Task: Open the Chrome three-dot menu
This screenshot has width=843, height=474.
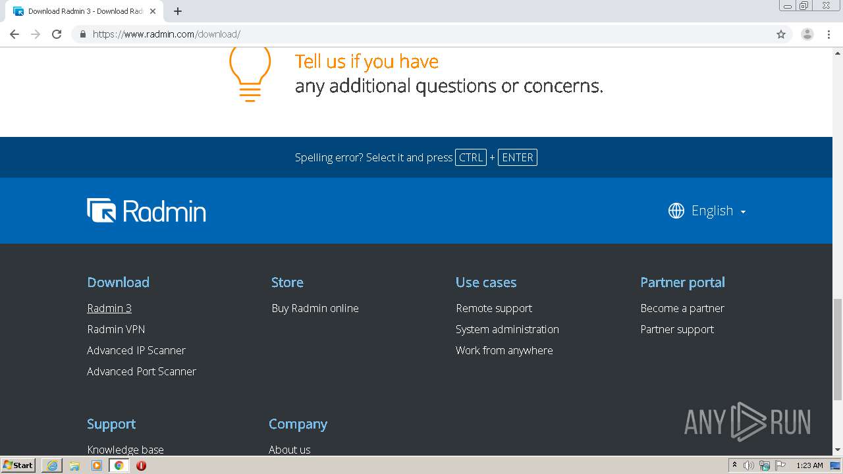Action: [x=829, y=34]
